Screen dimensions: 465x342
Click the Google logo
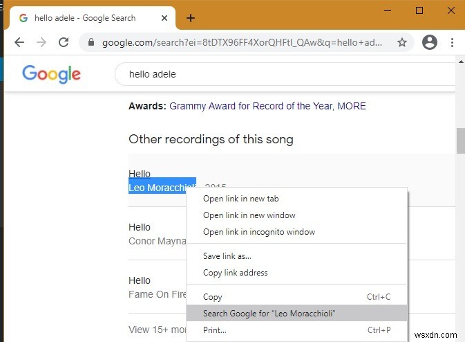coord(51,73)
